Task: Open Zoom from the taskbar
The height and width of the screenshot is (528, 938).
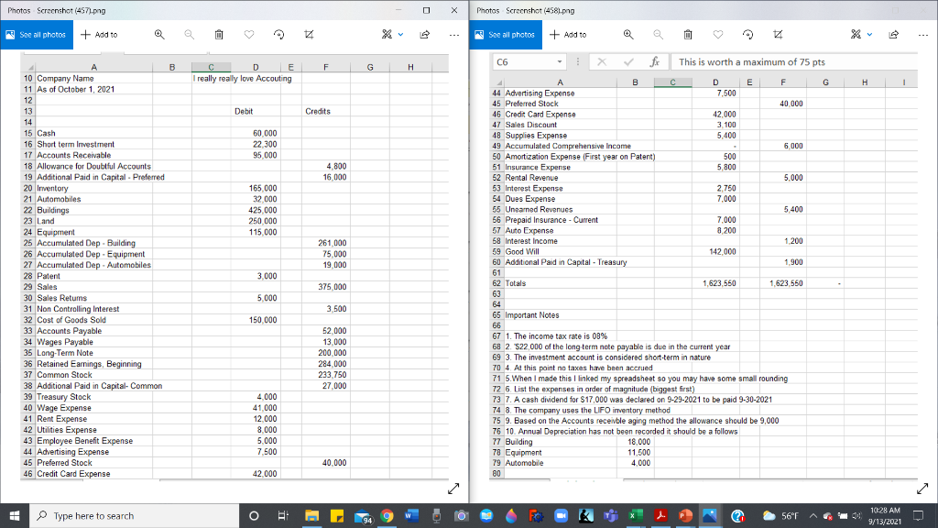Action: tap(562, 515)
